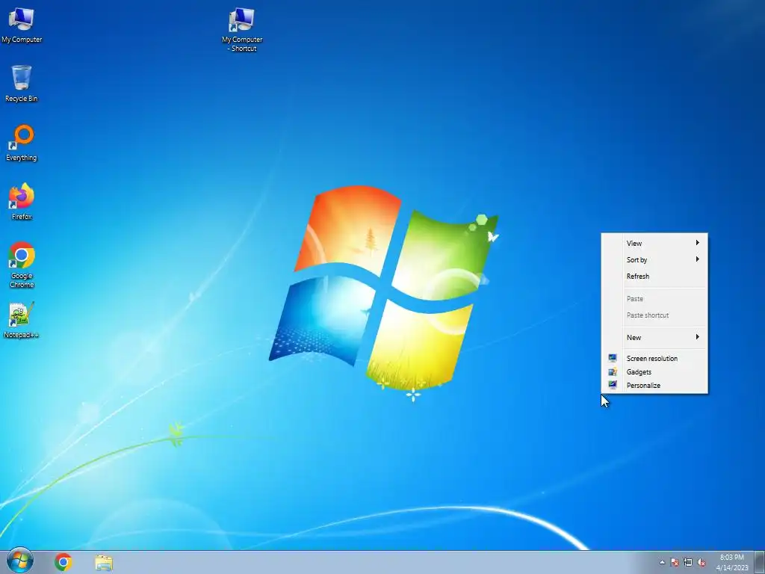Click the Show desktop strip

click(x=760, y=562)
